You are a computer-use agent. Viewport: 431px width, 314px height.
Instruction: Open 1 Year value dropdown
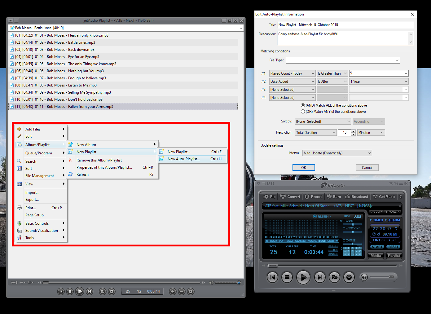[379, 82]
